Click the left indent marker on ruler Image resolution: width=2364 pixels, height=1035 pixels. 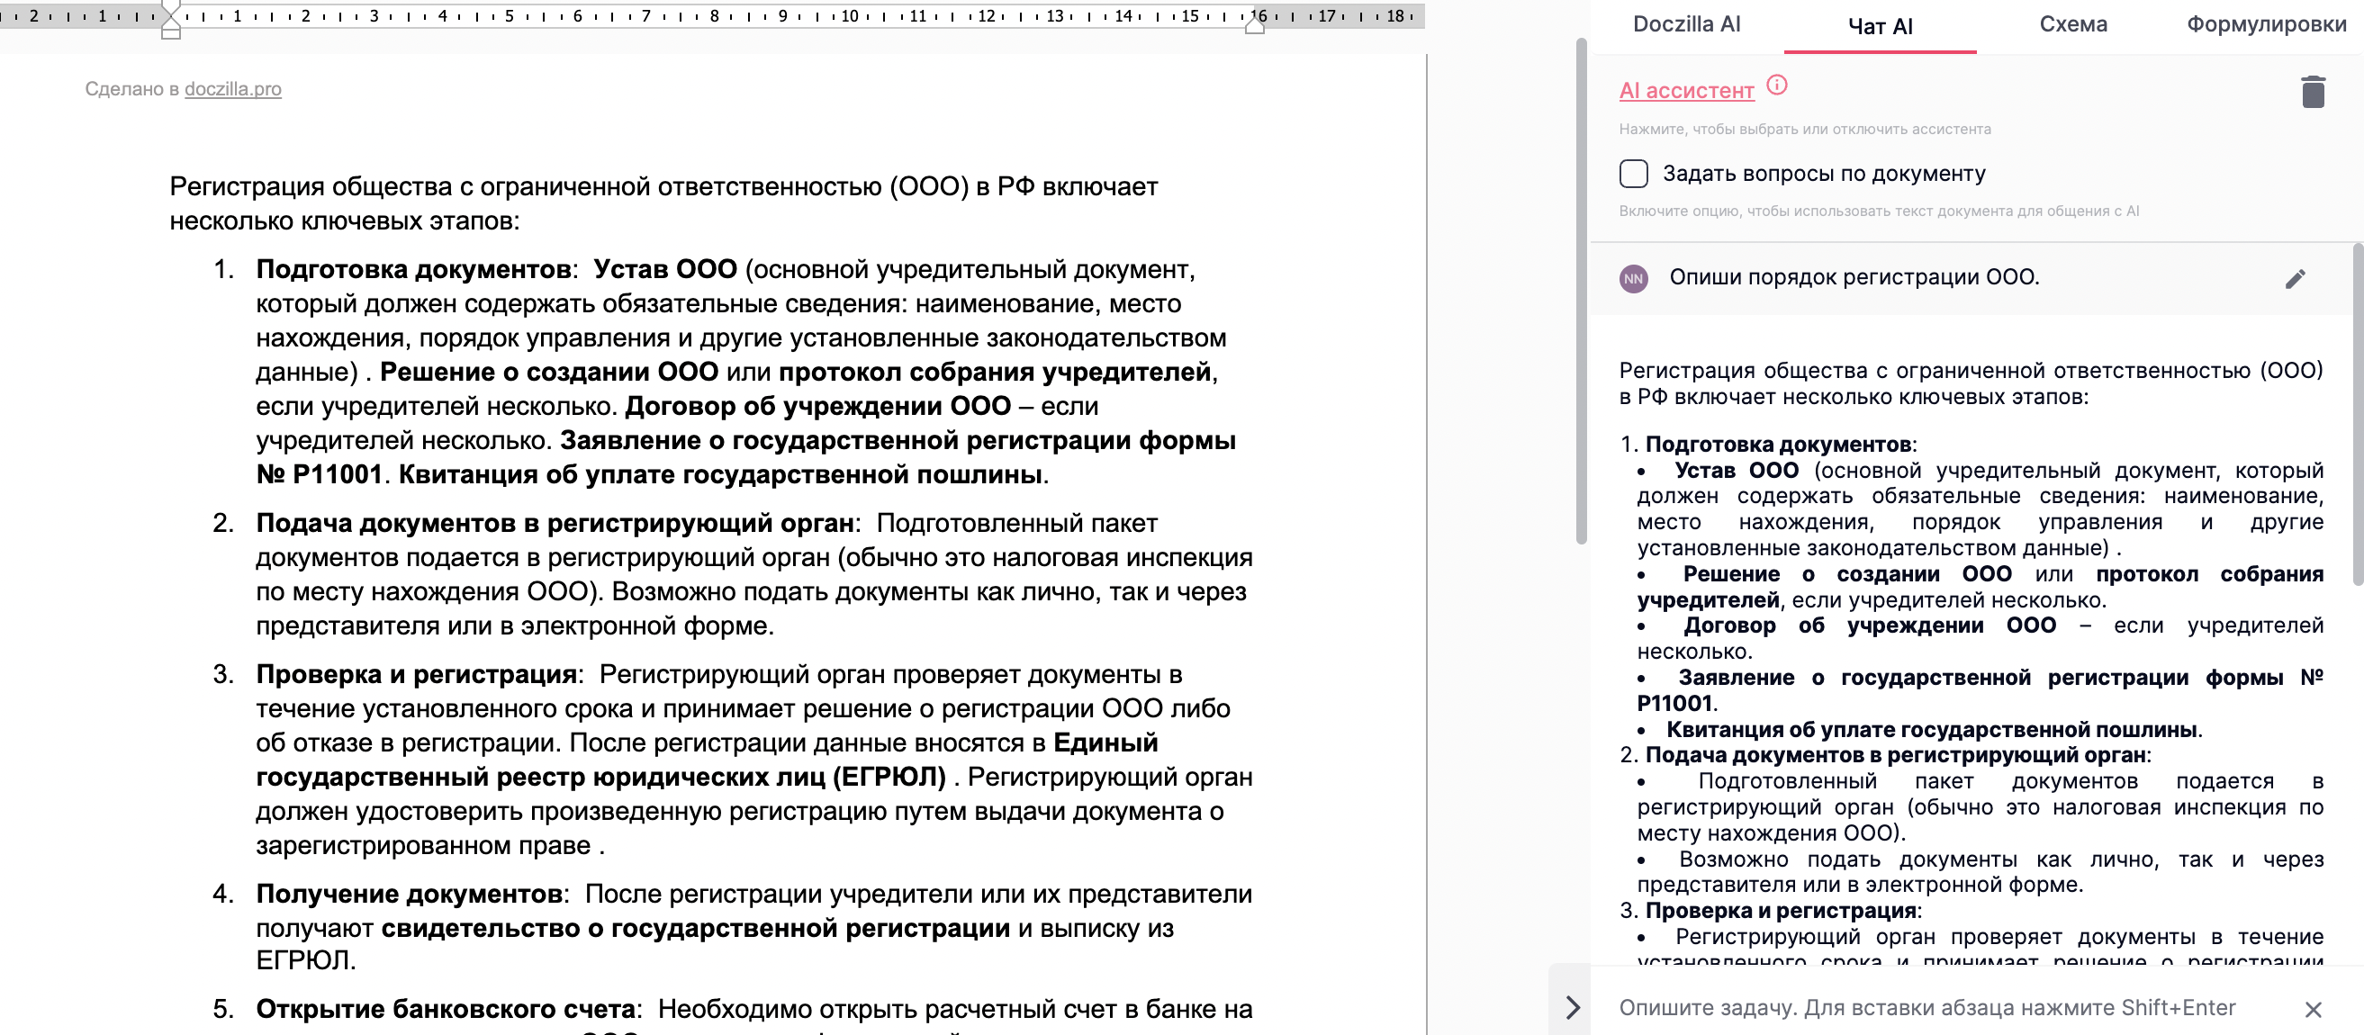click(x=171, y=19)
